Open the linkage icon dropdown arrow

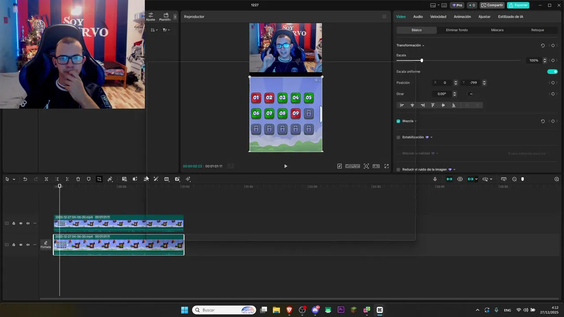(476, 179)
